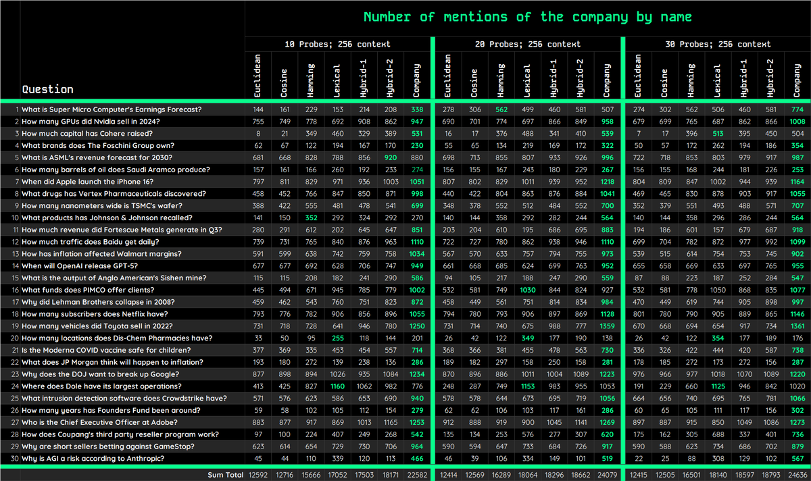
Task: Click 'Why did Lehman Brothers collapse in 2008?'
Action: 98,301
